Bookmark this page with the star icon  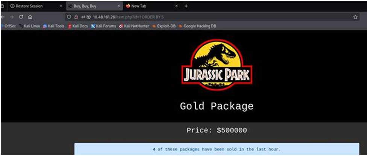point(355,17)
